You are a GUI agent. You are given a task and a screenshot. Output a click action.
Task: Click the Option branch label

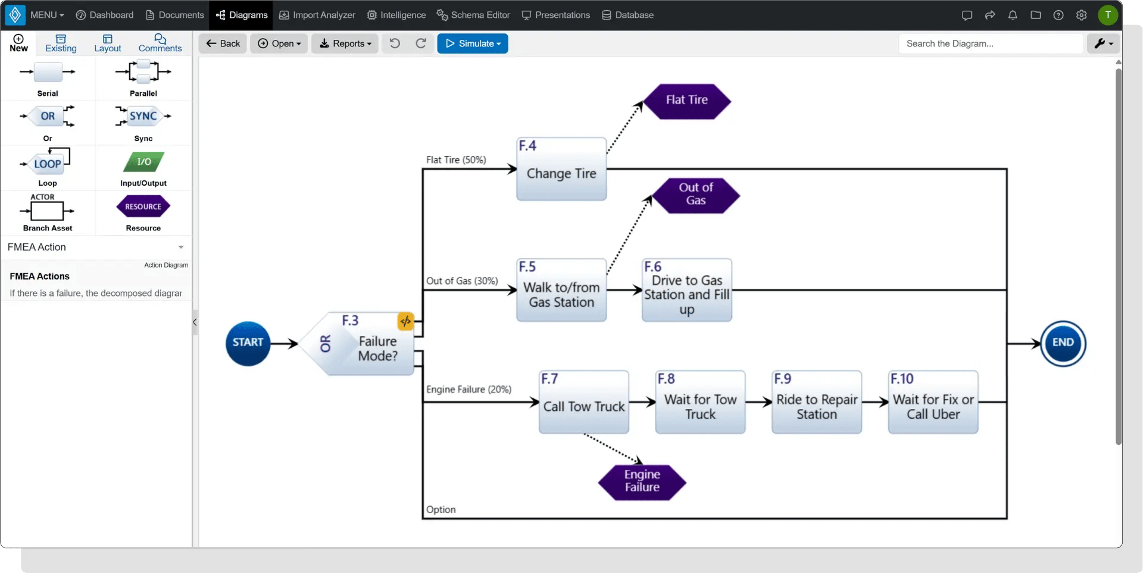pos(441,510)
